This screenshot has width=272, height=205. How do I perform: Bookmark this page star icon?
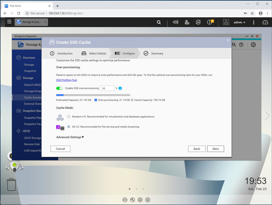(252, 13)
